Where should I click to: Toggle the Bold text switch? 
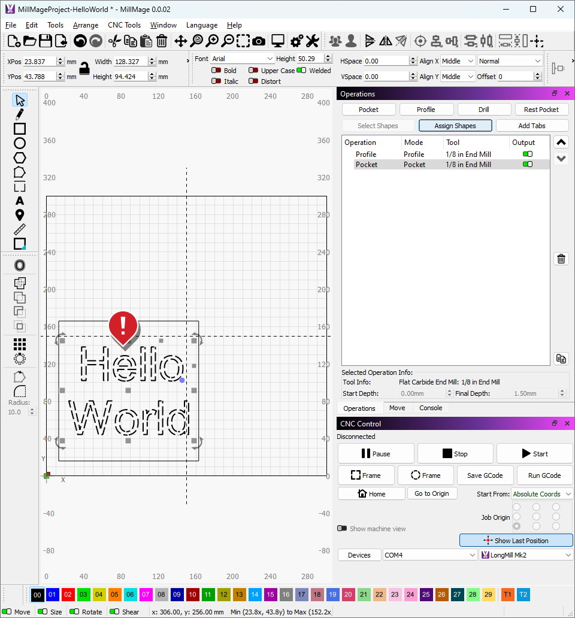pyautogui.click(x=216, y=71)
